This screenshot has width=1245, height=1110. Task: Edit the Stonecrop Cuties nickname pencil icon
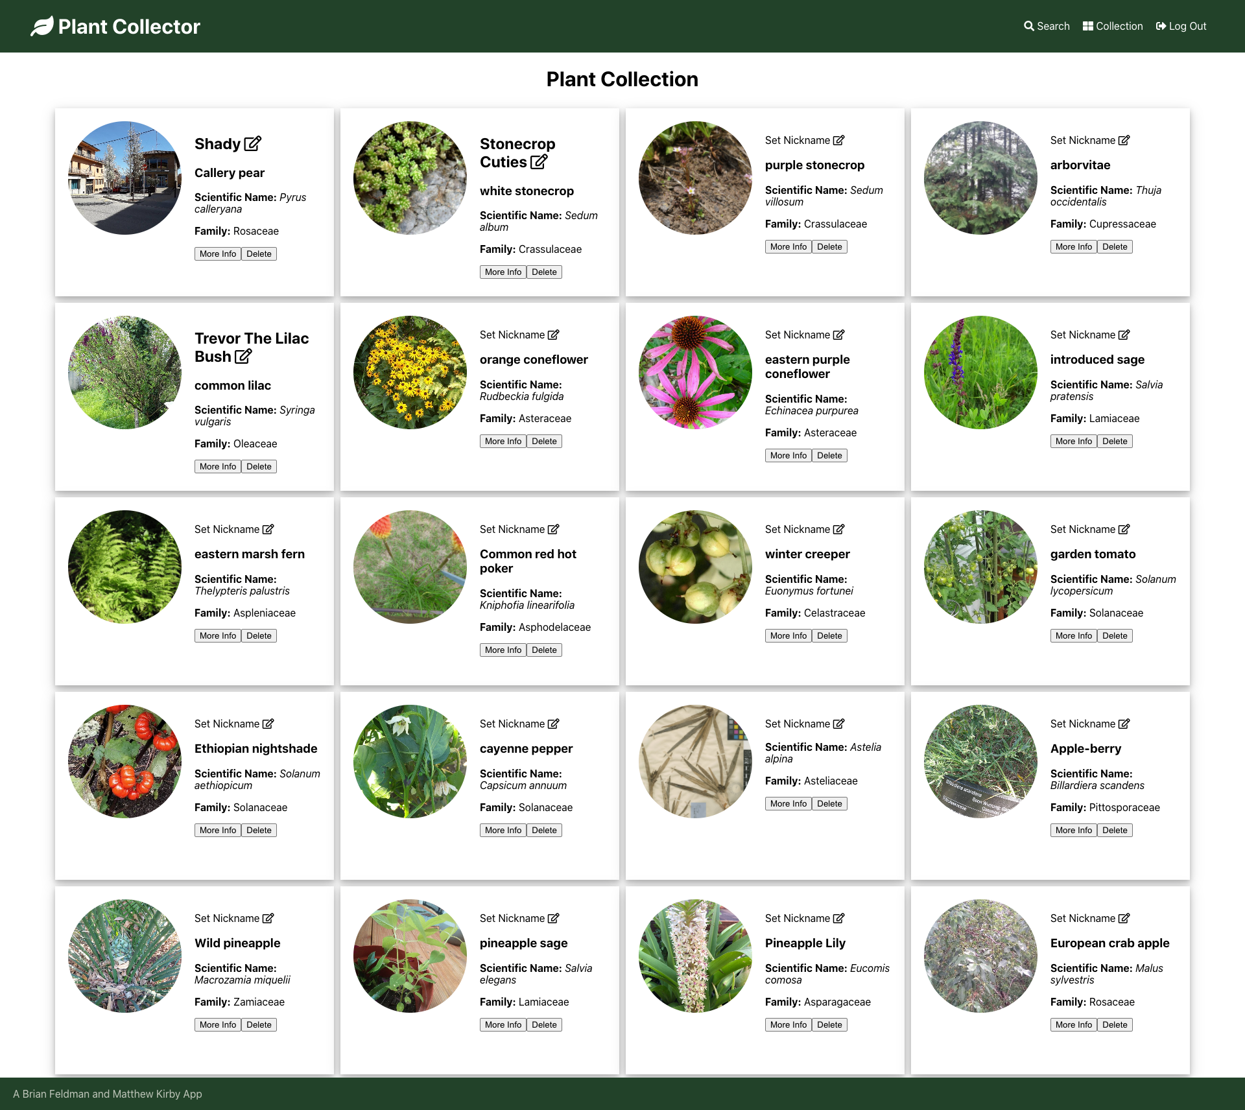(539, 162)
